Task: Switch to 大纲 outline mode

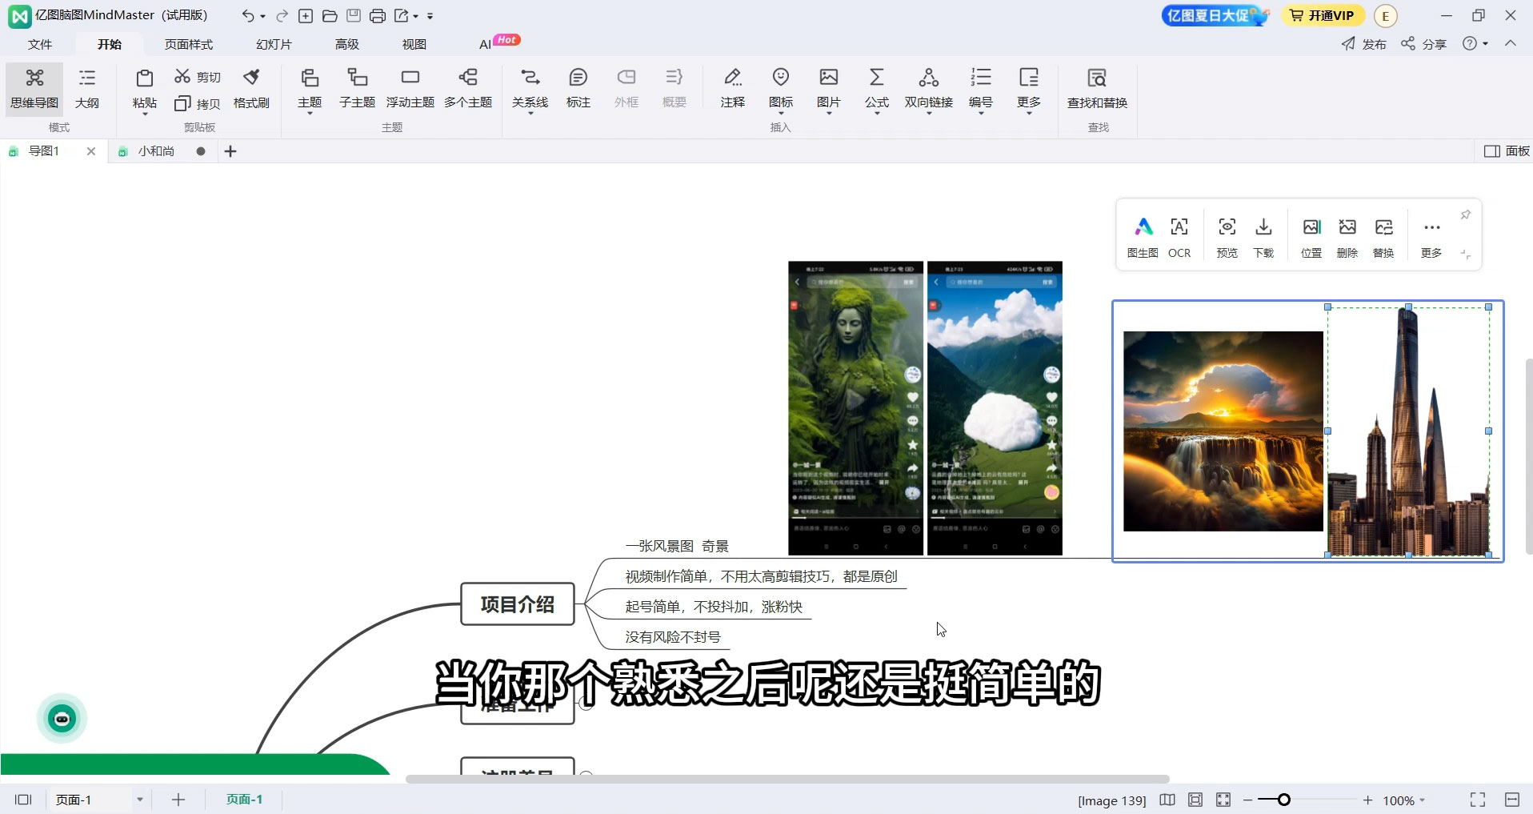Action: (x=86, y=88)
